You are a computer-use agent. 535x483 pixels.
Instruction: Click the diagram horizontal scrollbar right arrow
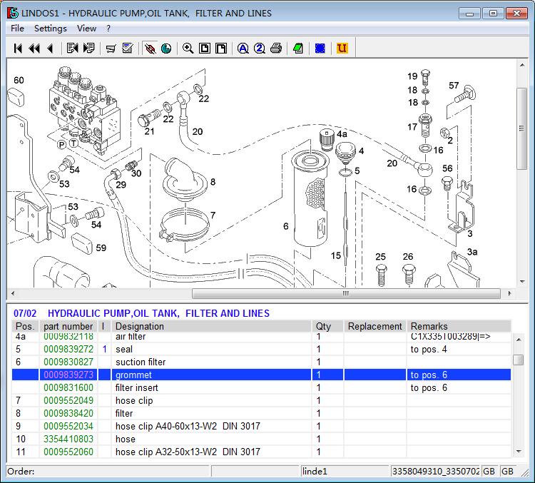point(509,293)
